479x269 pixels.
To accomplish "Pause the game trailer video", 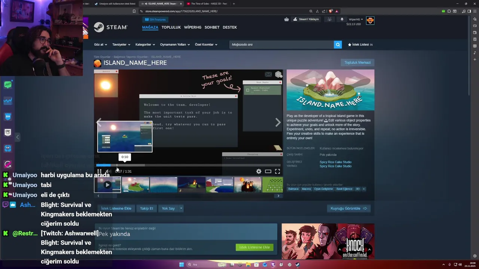I will [x=99, y=171].
